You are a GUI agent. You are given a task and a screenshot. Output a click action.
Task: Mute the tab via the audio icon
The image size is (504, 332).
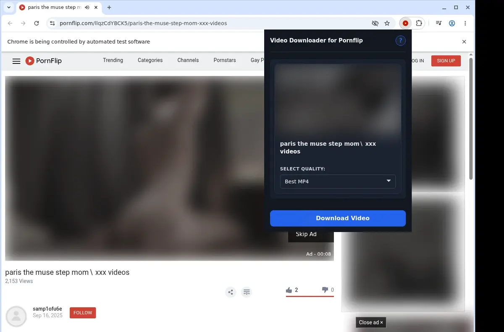click(x=87, y=8)
